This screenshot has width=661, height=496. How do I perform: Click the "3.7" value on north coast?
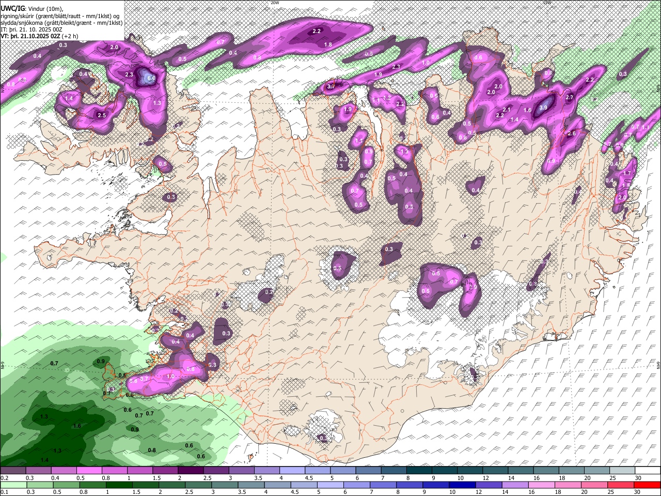point(331,87)
